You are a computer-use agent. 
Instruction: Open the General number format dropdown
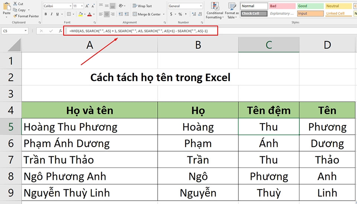(201, 6)
